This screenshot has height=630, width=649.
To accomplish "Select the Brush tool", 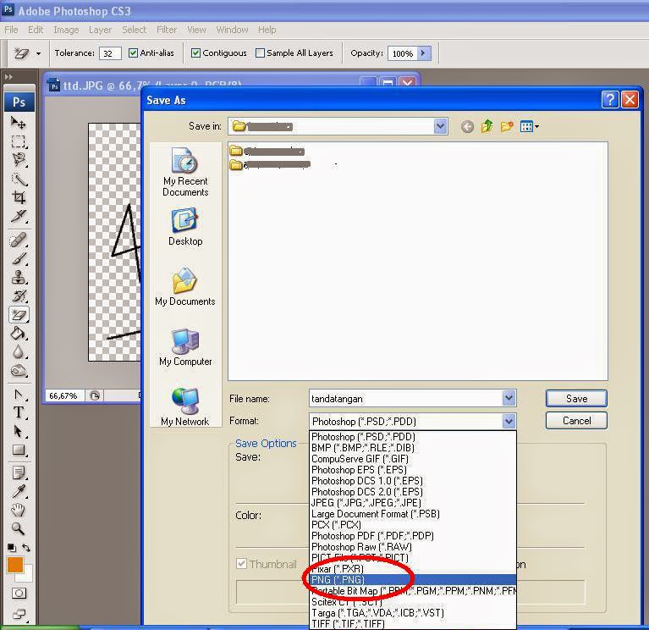I will 19,258.
